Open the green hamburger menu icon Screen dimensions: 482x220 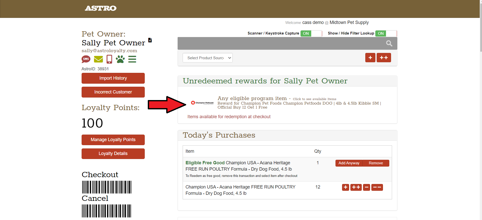pyautogui.click(x=132, y=59)
